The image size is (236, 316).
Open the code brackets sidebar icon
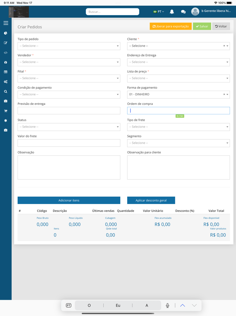pyautogui.click(x=6, y=52)
